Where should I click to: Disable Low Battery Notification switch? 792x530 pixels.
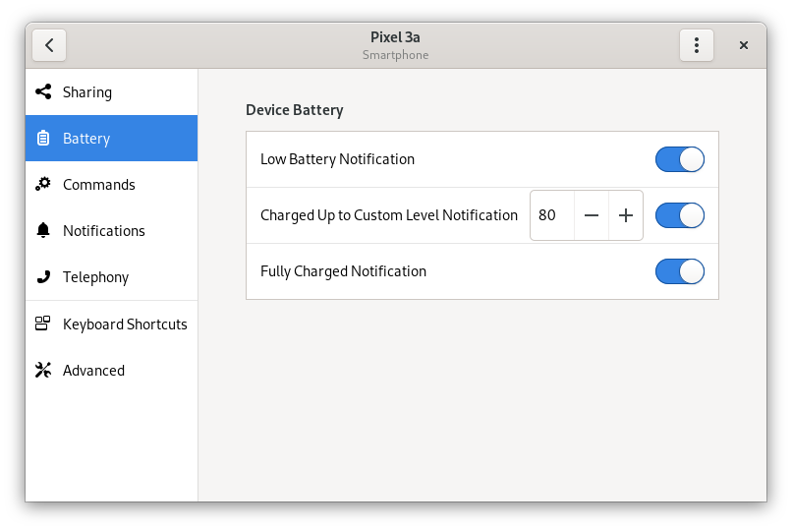[680, 159]
